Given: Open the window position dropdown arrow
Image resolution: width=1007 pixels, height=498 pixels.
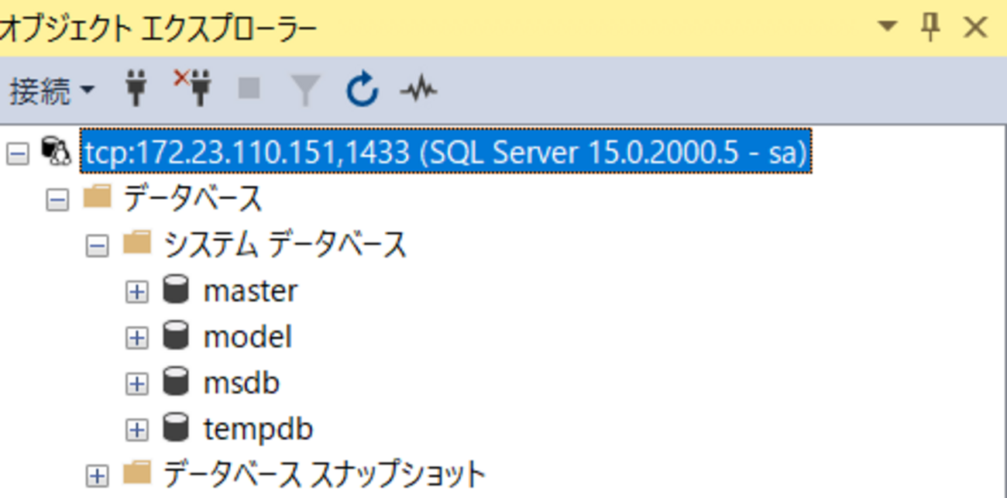Looking at the screenshot, I should click(887, 27).
